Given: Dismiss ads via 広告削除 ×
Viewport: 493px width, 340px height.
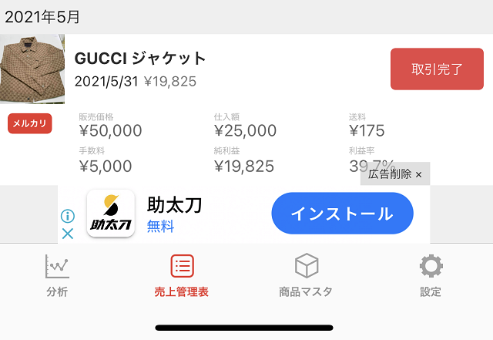Looking at the screenshot, I should (395, 173).
